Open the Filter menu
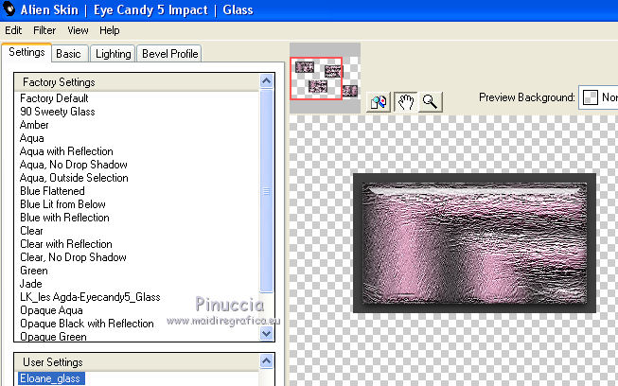 click(44, 30)
